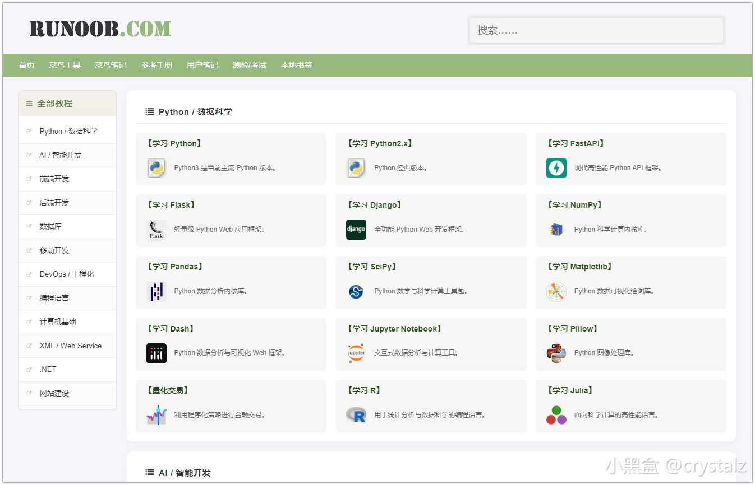Open 测验/考试 in the navigation bar
Image resolution: width=755 pixels, height=485 pixels.
pyautogui.click(x=250, y=65)
